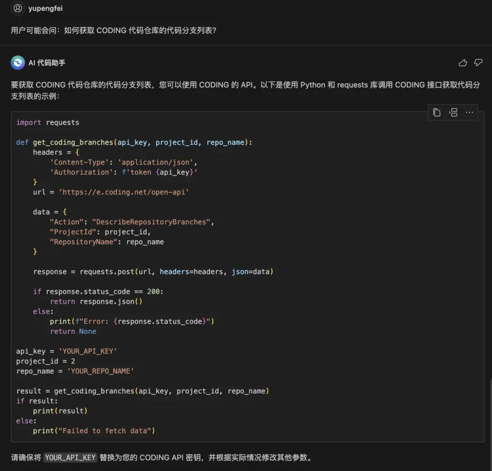Click the def get_coding_branches line
This screenshot has height=471, width=492.
[x=134, y=143]
